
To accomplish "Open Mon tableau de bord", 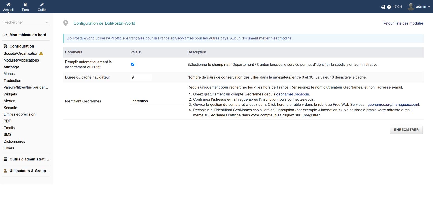I will (x=28, y=35).
